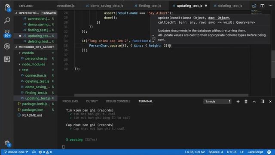The width and height of the screenshot is (275, 155).
Task: Create a new terminal with plus icon
Action: (x=238, y=102)
